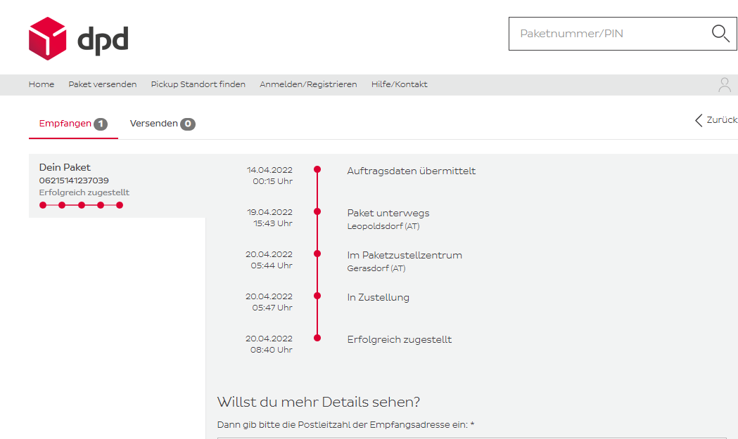Select the Auftragsdaten übermittelt timeline dot

click(x=317, y=169)
